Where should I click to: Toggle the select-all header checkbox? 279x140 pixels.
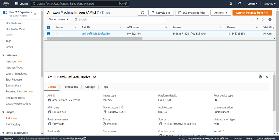(49, 27)
